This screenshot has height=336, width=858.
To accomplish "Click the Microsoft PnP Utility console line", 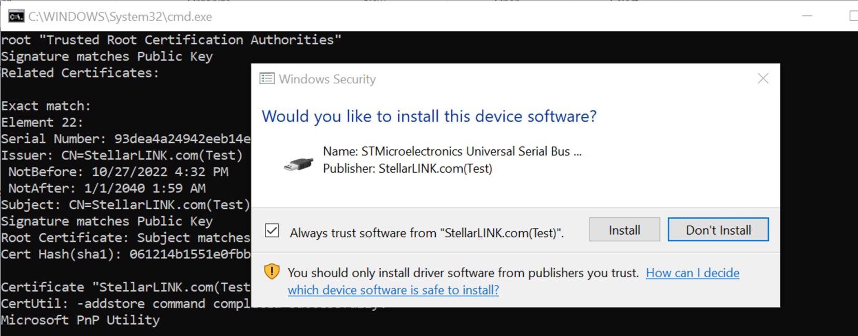I will [80, 320].
